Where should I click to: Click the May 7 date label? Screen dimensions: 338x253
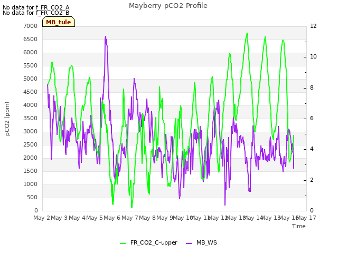[x=130, y=218]
